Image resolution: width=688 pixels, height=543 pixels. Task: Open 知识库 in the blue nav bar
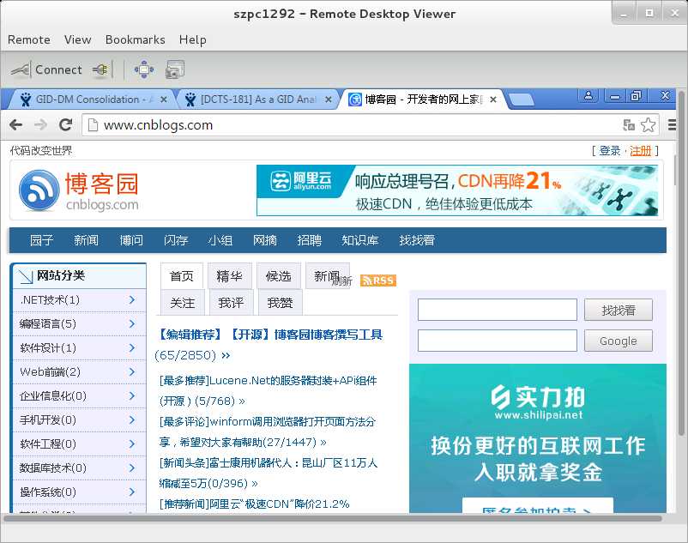click(359, 240)
